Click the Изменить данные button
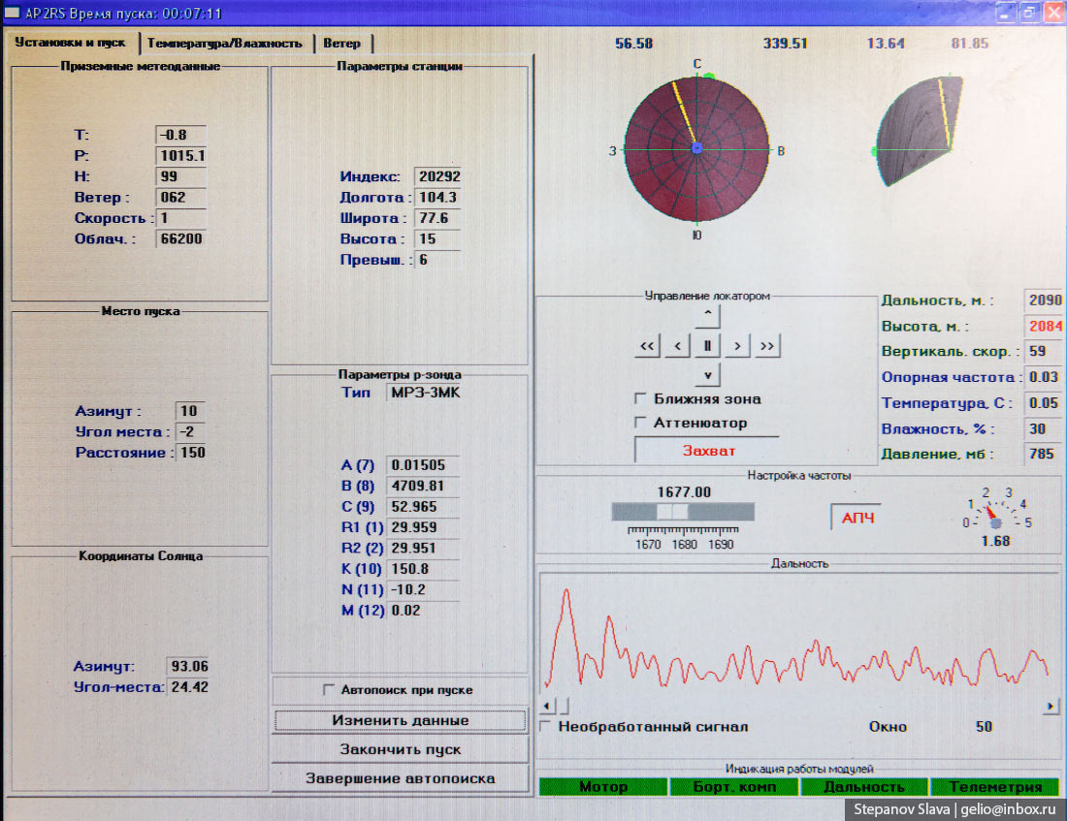The image size is (1067, 821). (x=400, y=721)
